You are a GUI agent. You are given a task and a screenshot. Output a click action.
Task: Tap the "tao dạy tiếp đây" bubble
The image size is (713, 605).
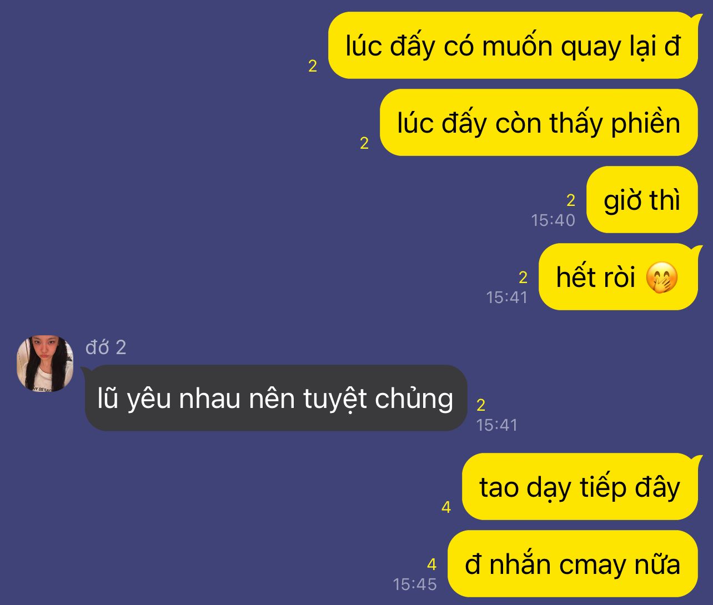580,487
